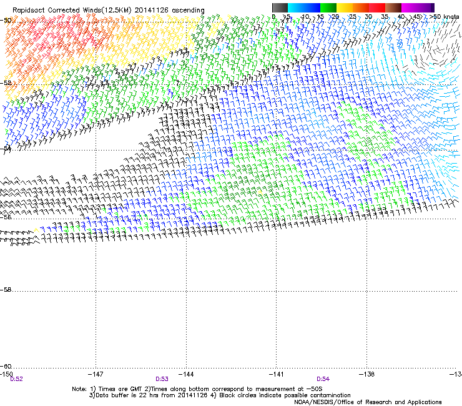Click the -58 latitude axis label
462x406 pixels.
[6, 290]
